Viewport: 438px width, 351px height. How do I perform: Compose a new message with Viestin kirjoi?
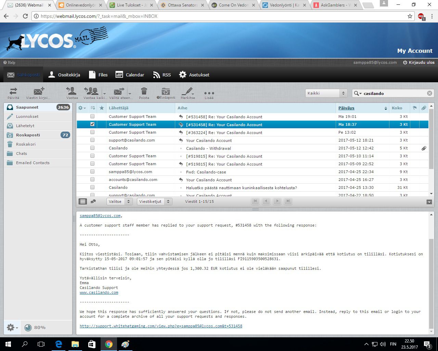(x=38, y=93)
